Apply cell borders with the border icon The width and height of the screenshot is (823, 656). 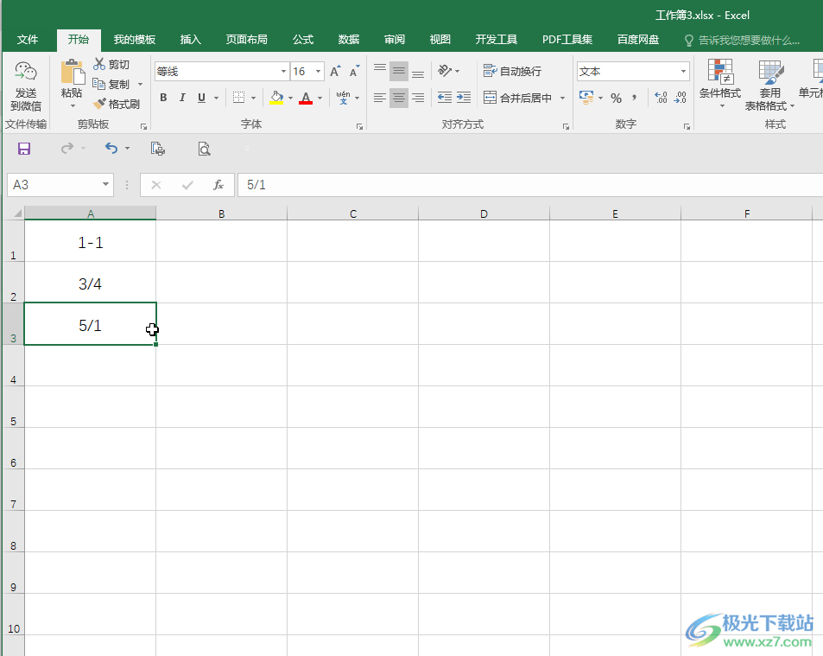[239, 97]
